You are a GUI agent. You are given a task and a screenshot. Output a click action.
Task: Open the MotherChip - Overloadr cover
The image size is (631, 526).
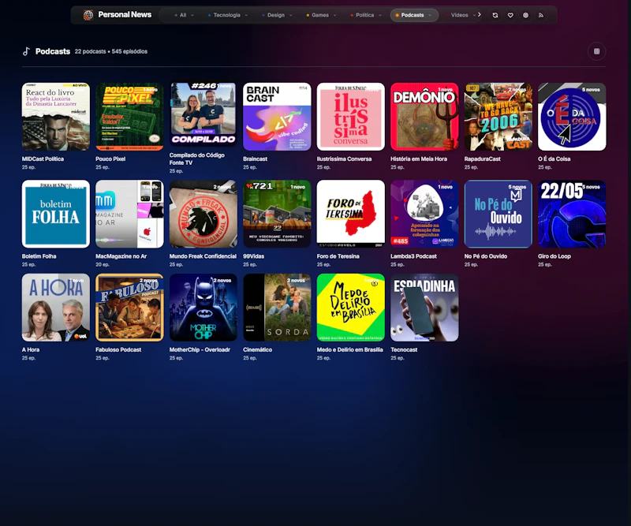click(203, 308)
